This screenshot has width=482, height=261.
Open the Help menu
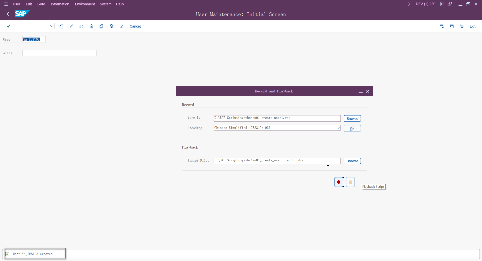point(120,4)
